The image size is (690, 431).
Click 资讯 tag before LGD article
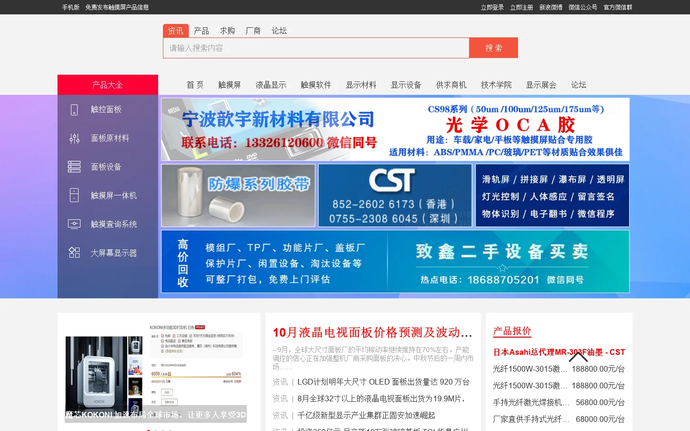tap(280, 382)
